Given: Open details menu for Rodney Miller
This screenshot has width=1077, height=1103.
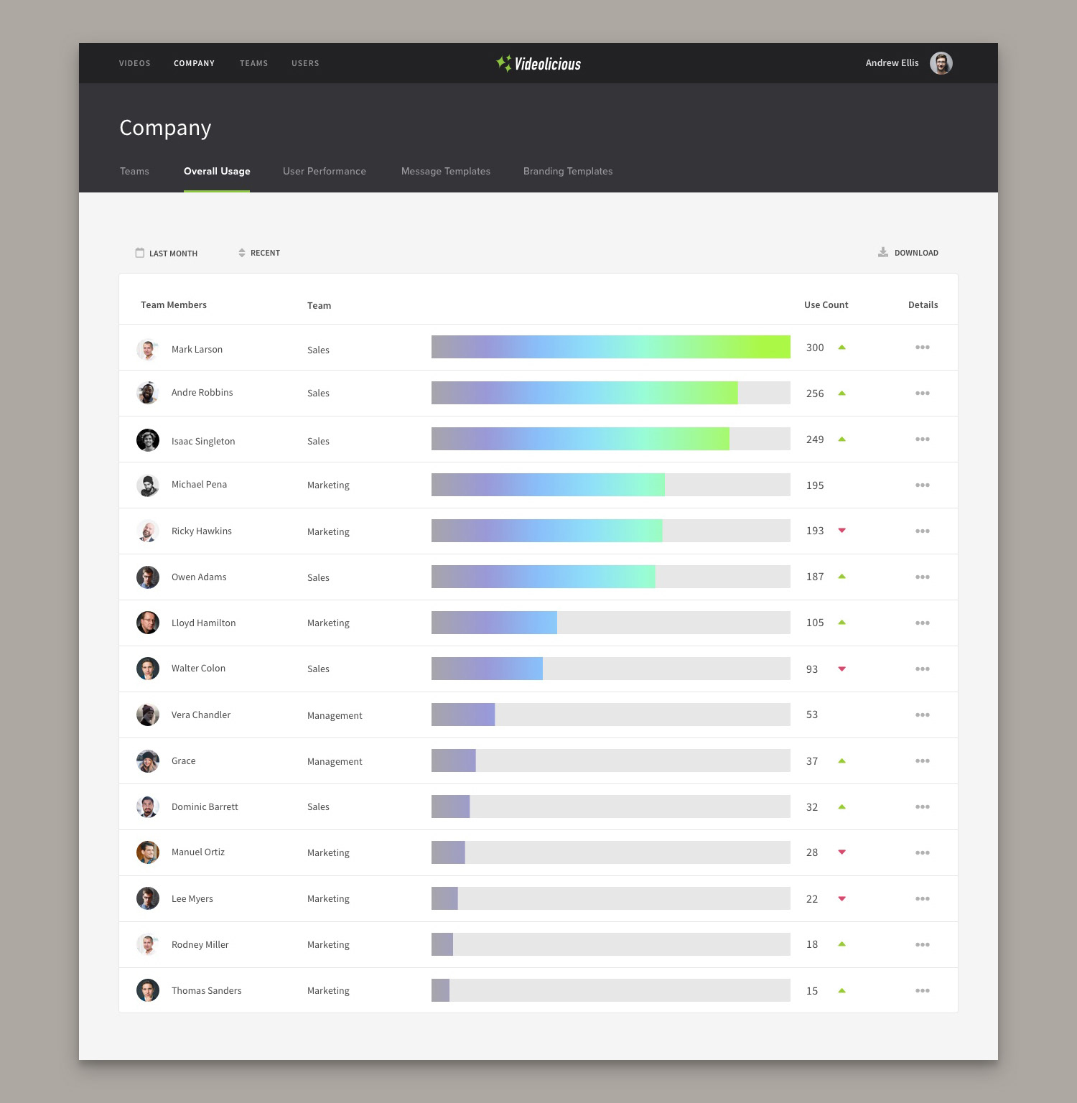Looking at the screenshot, I should coord(923,945).
